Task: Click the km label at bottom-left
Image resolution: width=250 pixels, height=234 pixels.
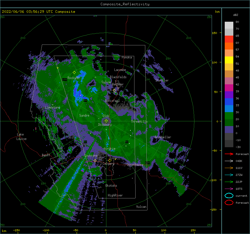Action: (4, 231)
